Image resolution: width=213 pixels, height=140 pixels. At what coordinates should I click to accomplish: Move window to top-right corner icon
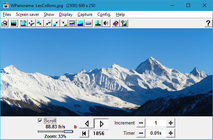tap(48, 23)
